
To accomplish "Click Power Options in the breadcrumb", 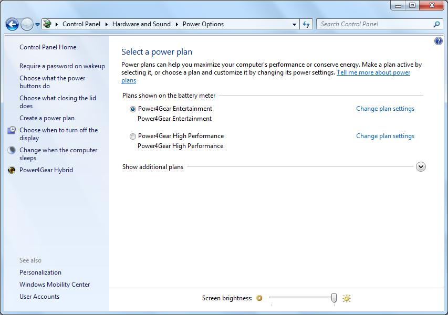I will 203,24.
